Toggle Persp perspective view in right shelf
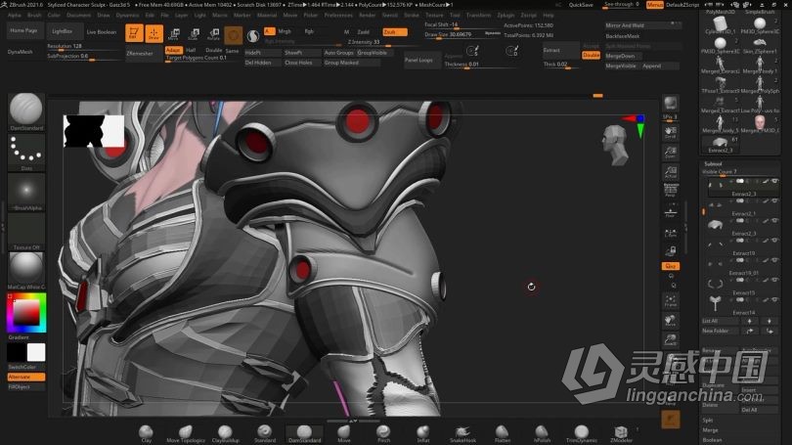Image resolution: width=792 pixels, height=445 pixels. [x=671, y=191]
